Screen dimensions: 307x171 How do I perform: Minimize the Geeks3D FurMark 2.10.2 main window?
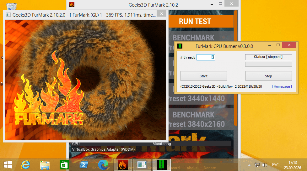[x=212, y=4]
